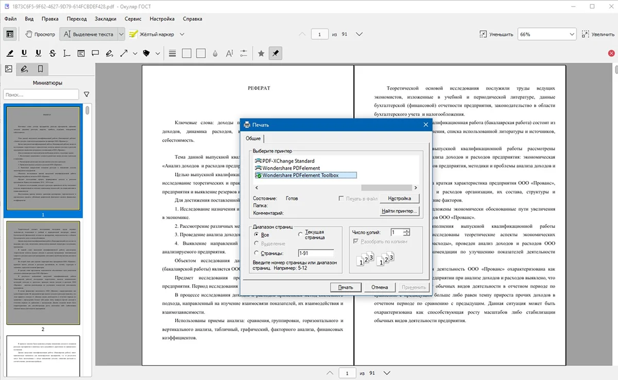Open the Сервис menu

click(x=133, y=19)
